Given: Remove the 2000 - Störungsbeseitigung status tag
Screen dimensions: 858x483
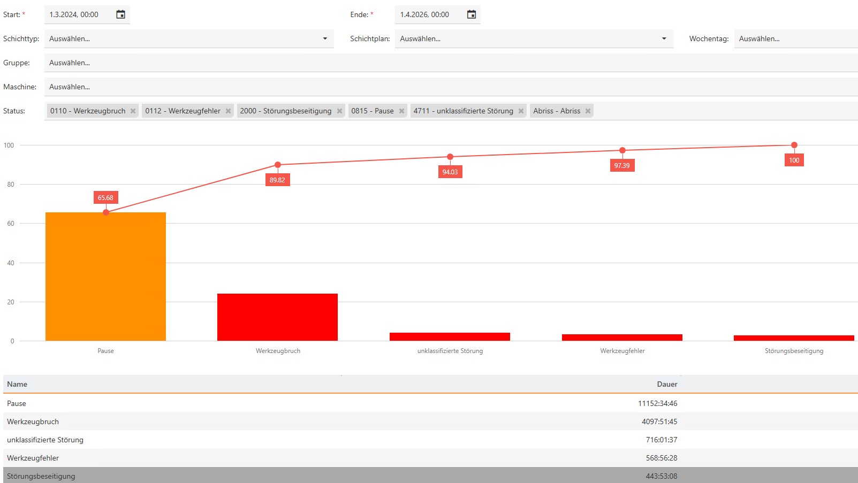Looking at the screenshot, I should click(339, 111).
